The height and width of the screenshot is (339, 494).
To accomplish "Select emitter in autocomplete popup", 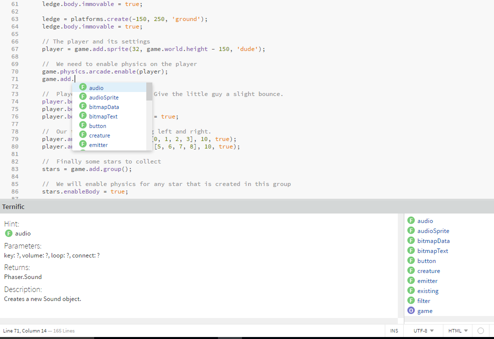I will [109, 144].
